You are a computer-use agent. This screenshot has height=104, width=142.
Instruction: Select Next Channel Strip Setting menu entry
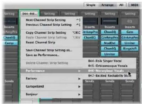point(52,20)
